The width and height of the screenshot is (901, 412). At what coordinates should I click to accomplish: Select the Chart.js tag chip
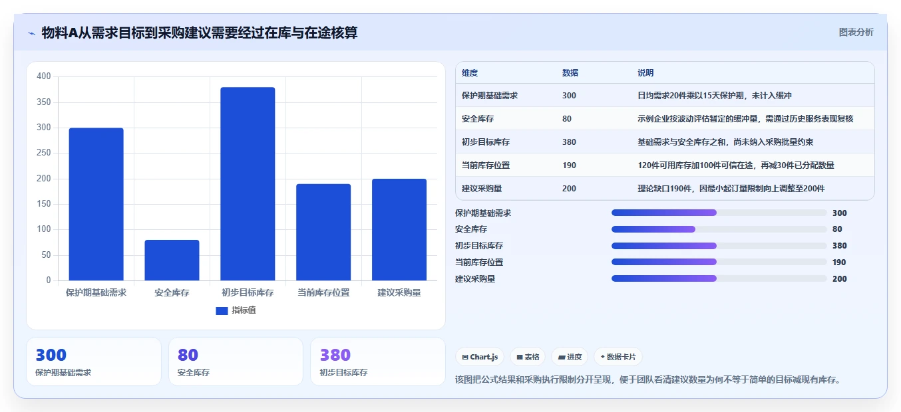click(x=480, y=357)
